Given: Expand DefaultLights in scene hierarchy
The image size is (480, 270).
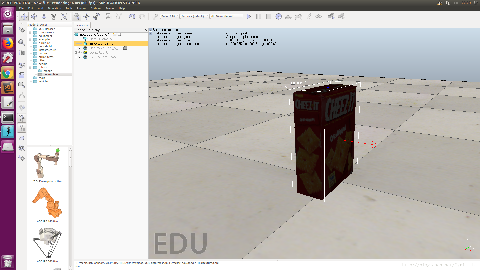Looking at the screenshot, I should [76, 52].
